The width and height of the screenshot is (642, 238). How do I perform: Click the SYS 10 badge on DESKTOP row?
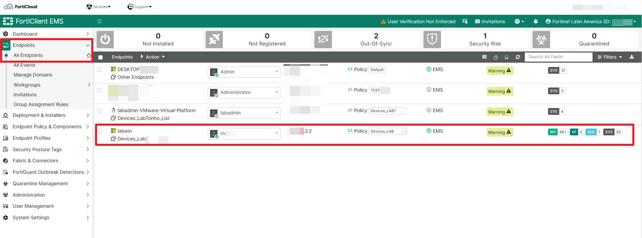click(x=557, y=70)
